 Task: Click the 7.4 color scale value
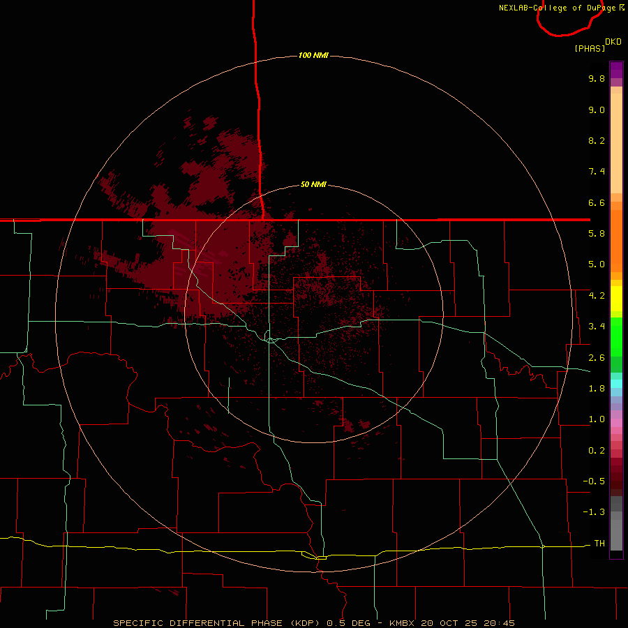(x=597, y=172)
